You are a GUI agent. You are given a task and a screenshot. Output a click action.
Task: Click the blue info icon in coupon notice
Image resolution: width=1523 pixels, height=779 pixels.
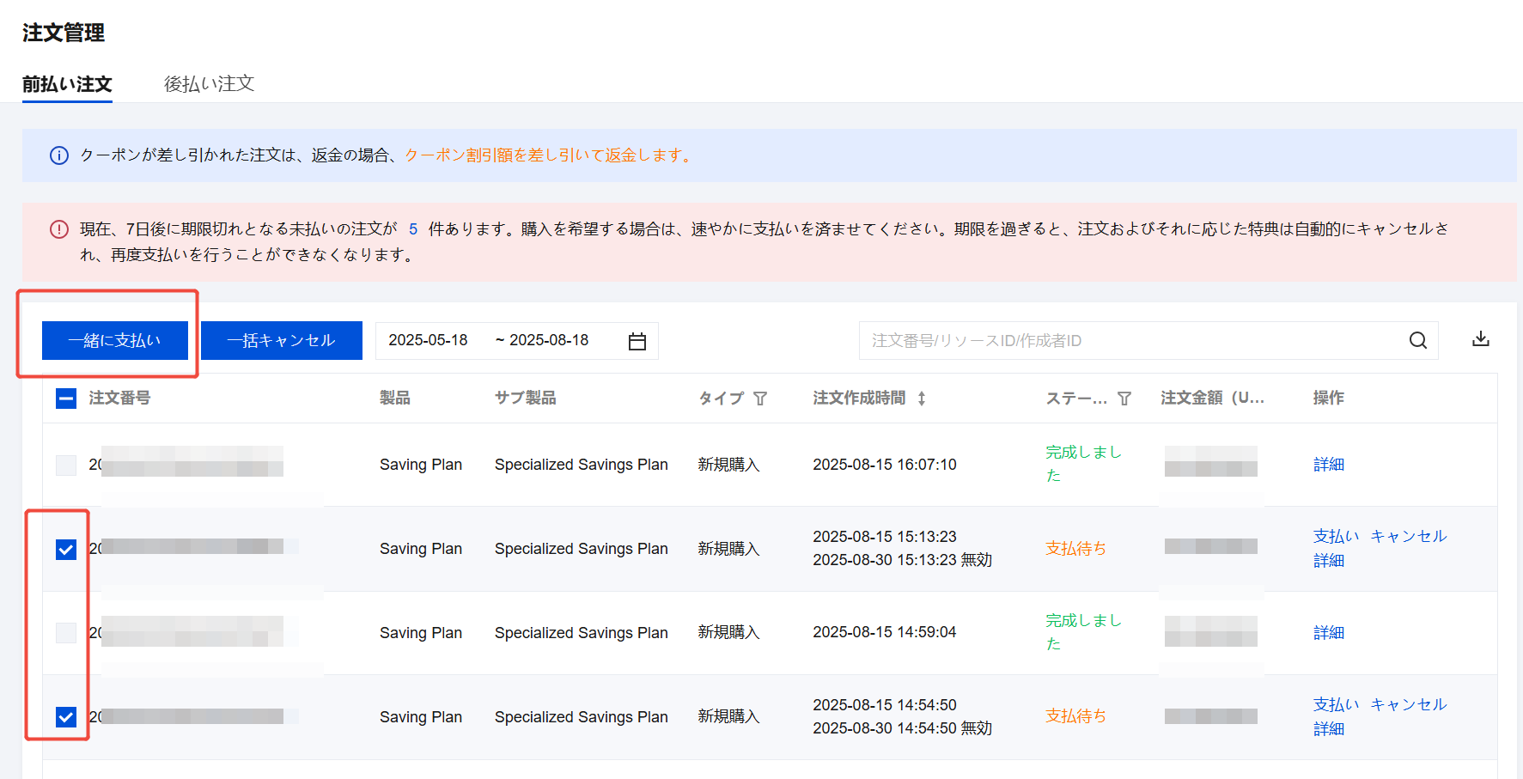59,155
